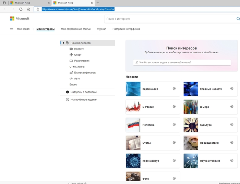Toggle follow for Коронавирус topic
This screenshot has height=184, width=240.
[x=174, y=160]
